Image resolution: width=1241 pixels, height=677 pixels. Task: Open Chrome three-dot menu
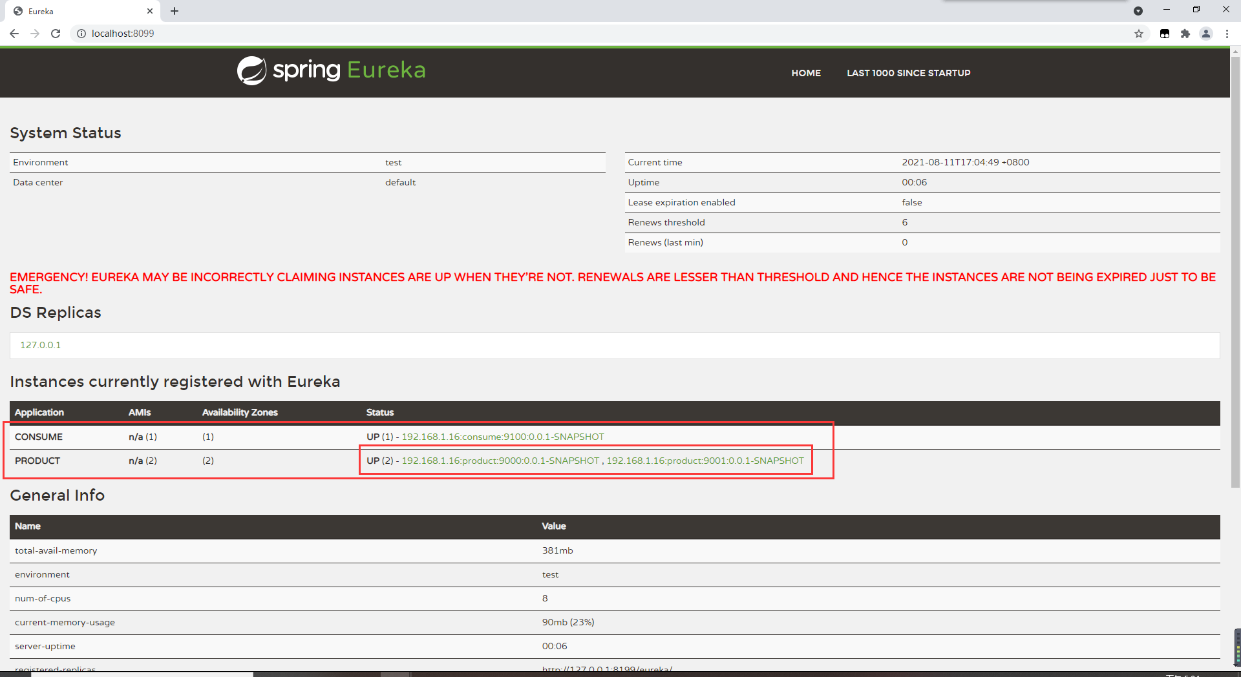[x=1227, y=34]
